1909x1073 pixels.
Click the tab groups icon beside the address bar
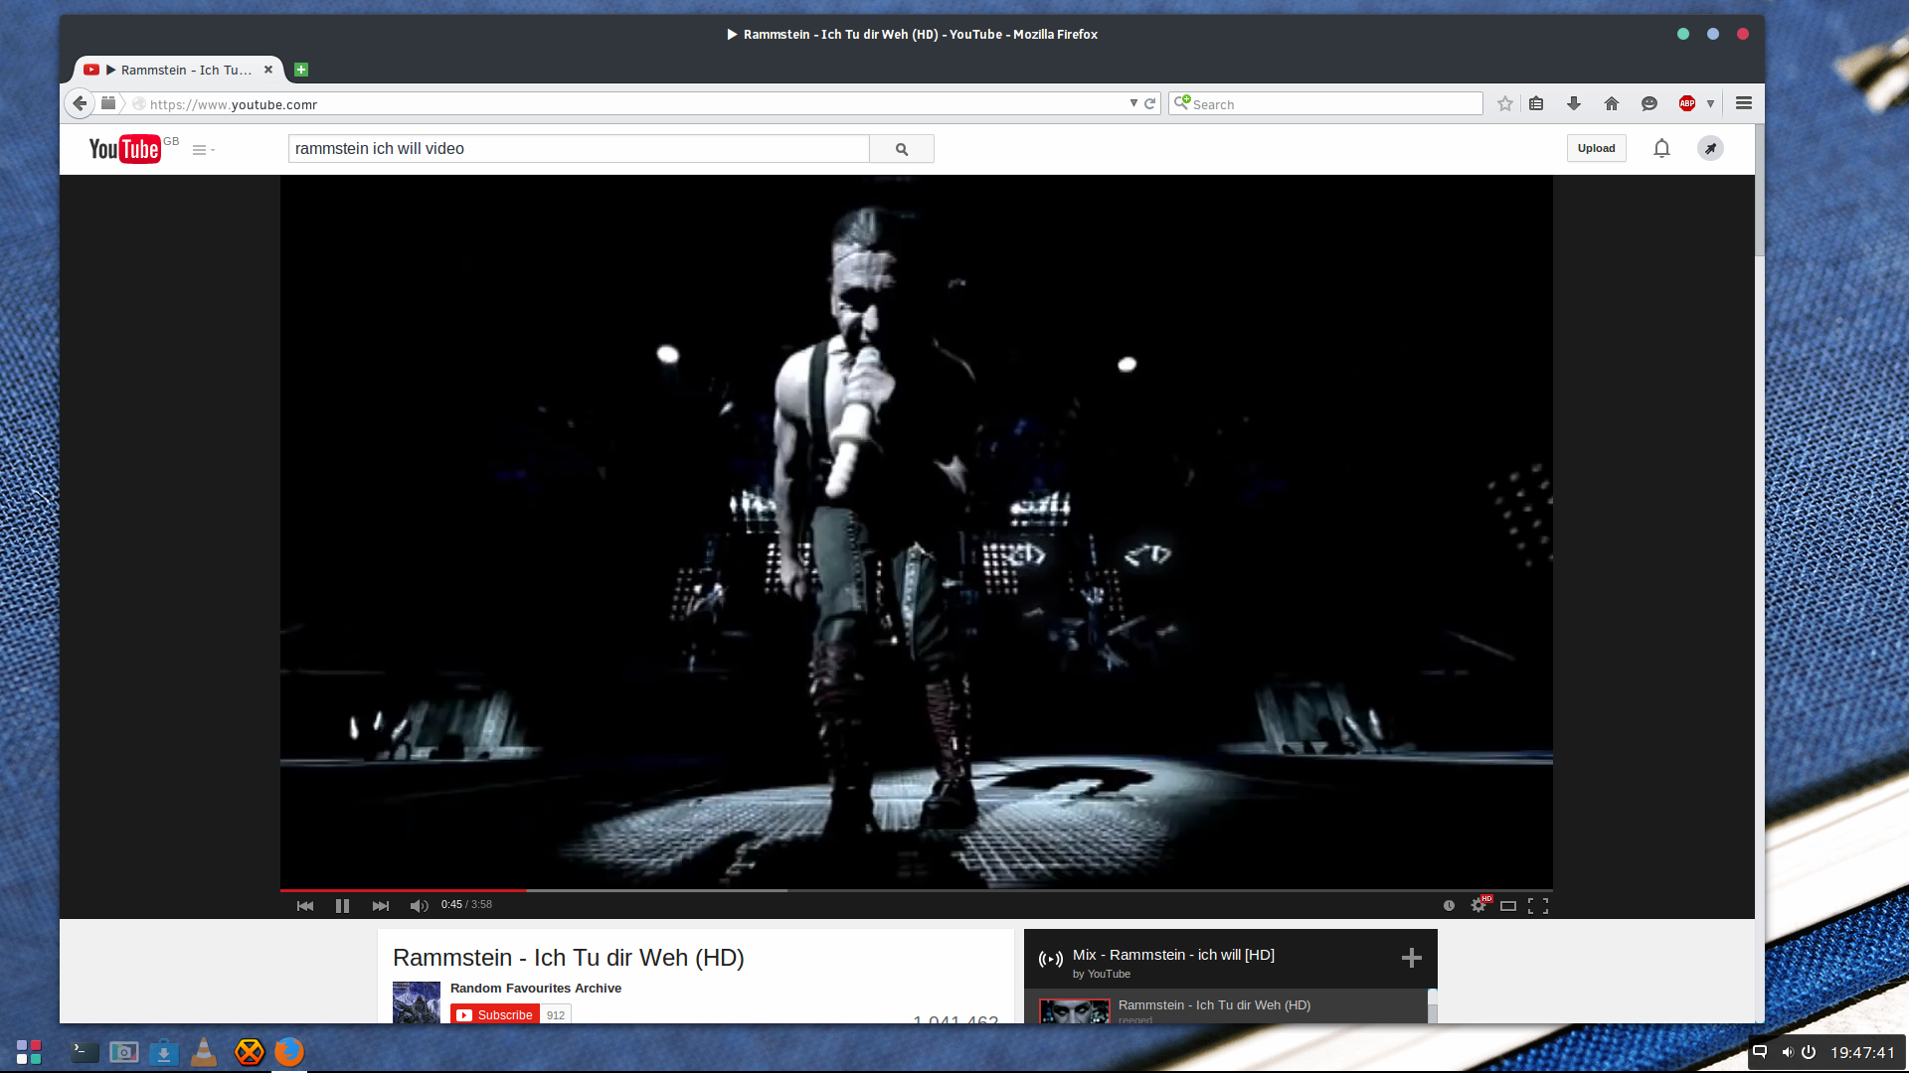108,103
